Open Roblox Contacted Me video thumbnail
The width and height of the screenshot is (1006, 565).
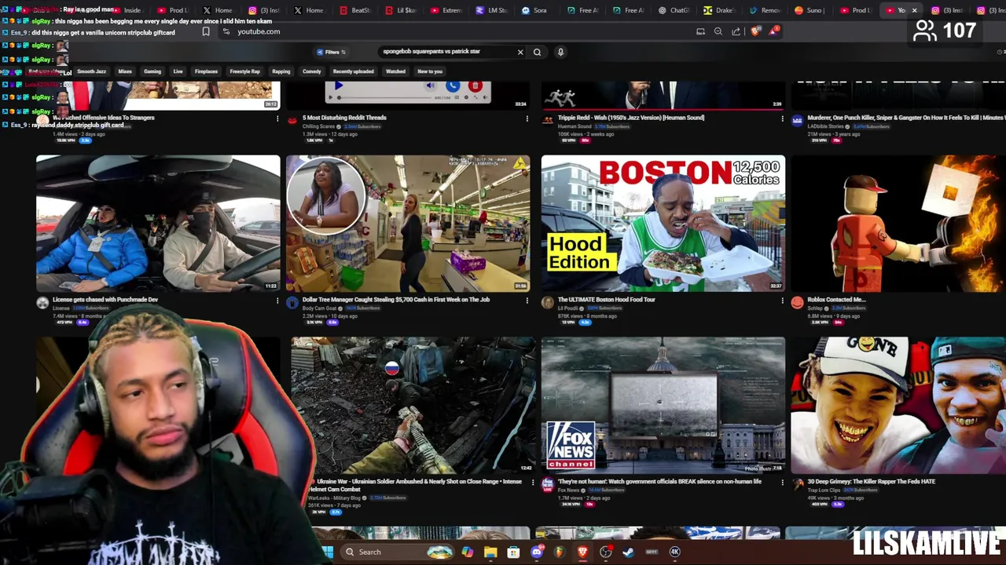[x=898, y=224]
